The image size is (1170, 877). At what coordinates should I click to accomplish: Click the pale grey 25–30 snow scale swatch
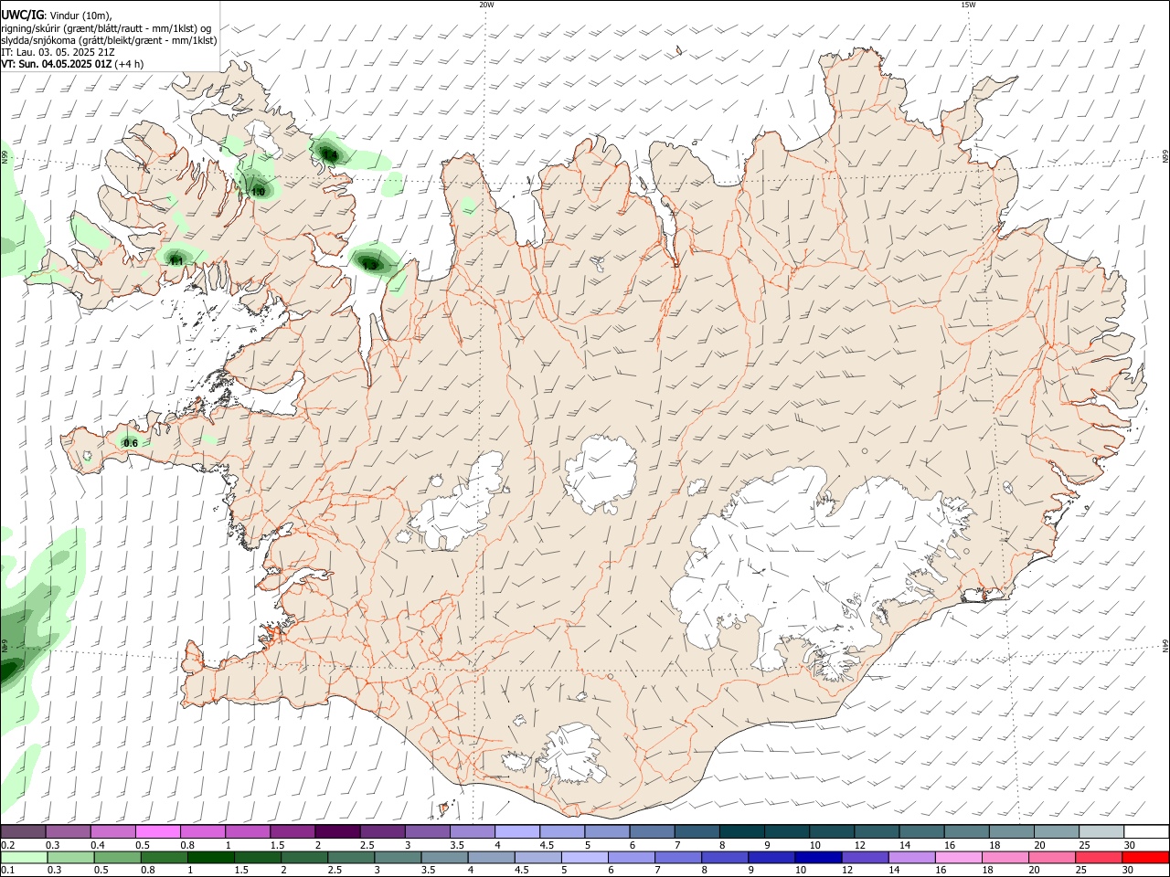(x=1101, y=832)
